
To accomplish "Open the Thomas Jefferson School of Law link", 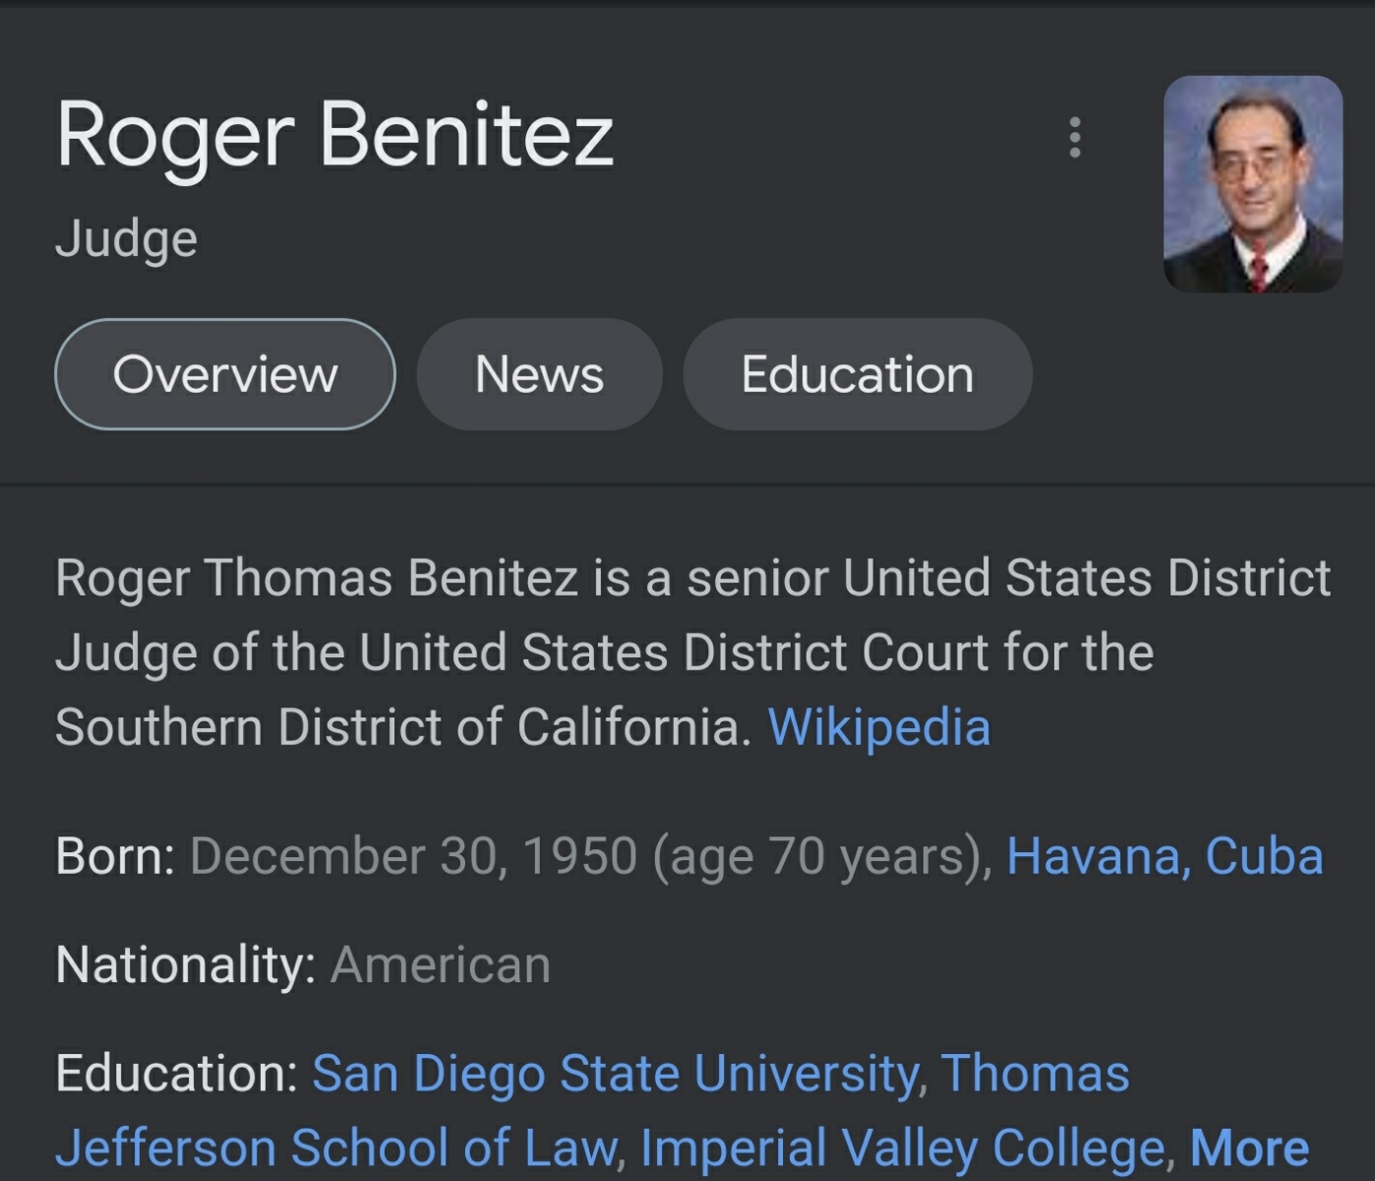I will tap(334, 1148).
